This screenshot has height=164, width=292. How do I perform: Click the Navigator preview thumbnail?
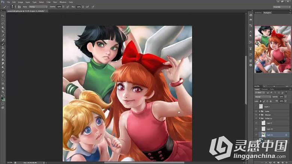coord(273,49)
